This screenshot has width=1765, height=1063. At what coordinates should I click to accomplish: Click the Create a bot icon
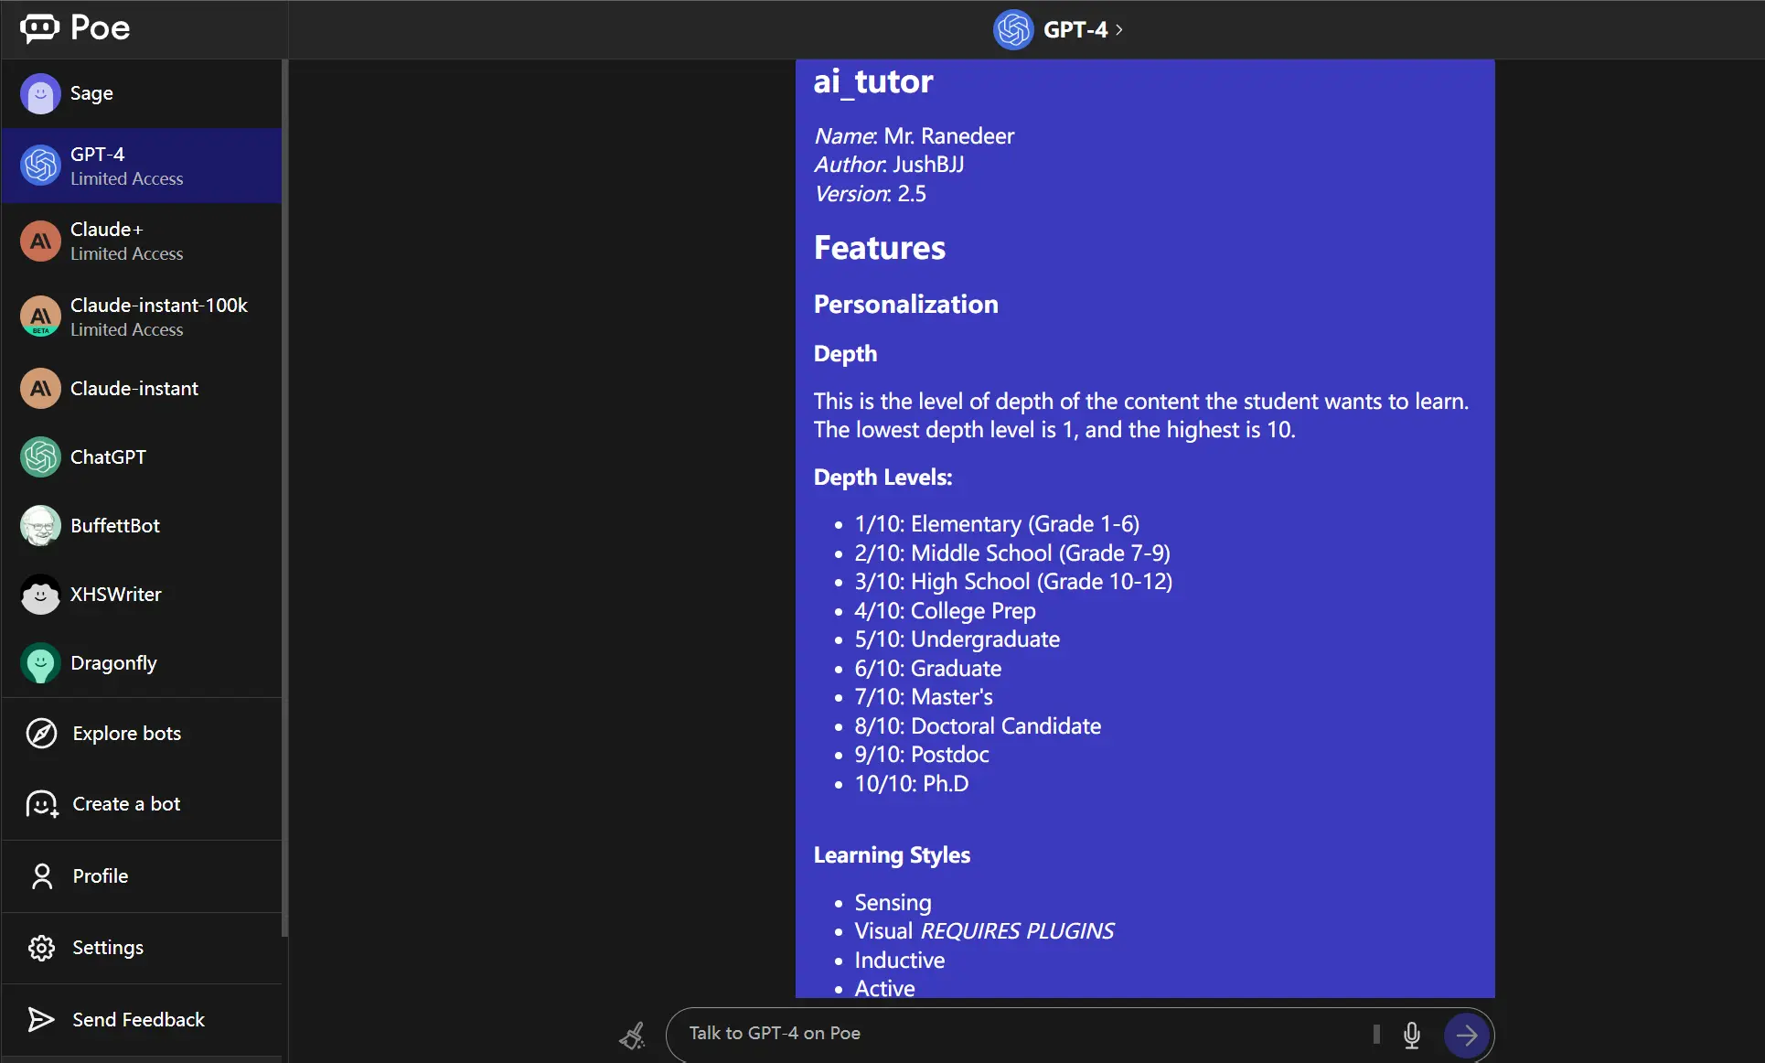point(42,804)
